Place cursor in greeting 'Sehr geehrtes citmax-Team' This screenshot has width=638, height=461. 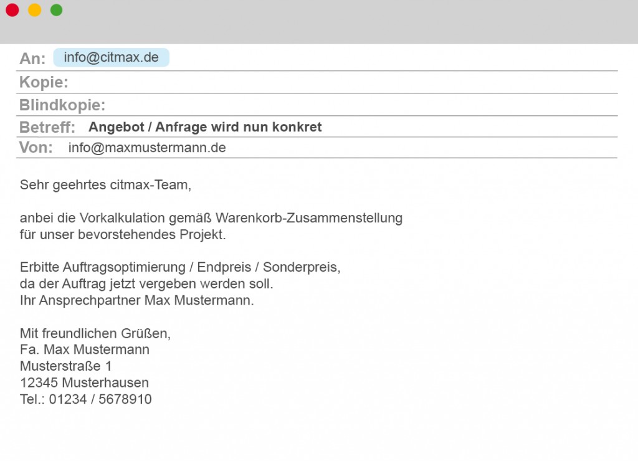click(x=105, y=185)
